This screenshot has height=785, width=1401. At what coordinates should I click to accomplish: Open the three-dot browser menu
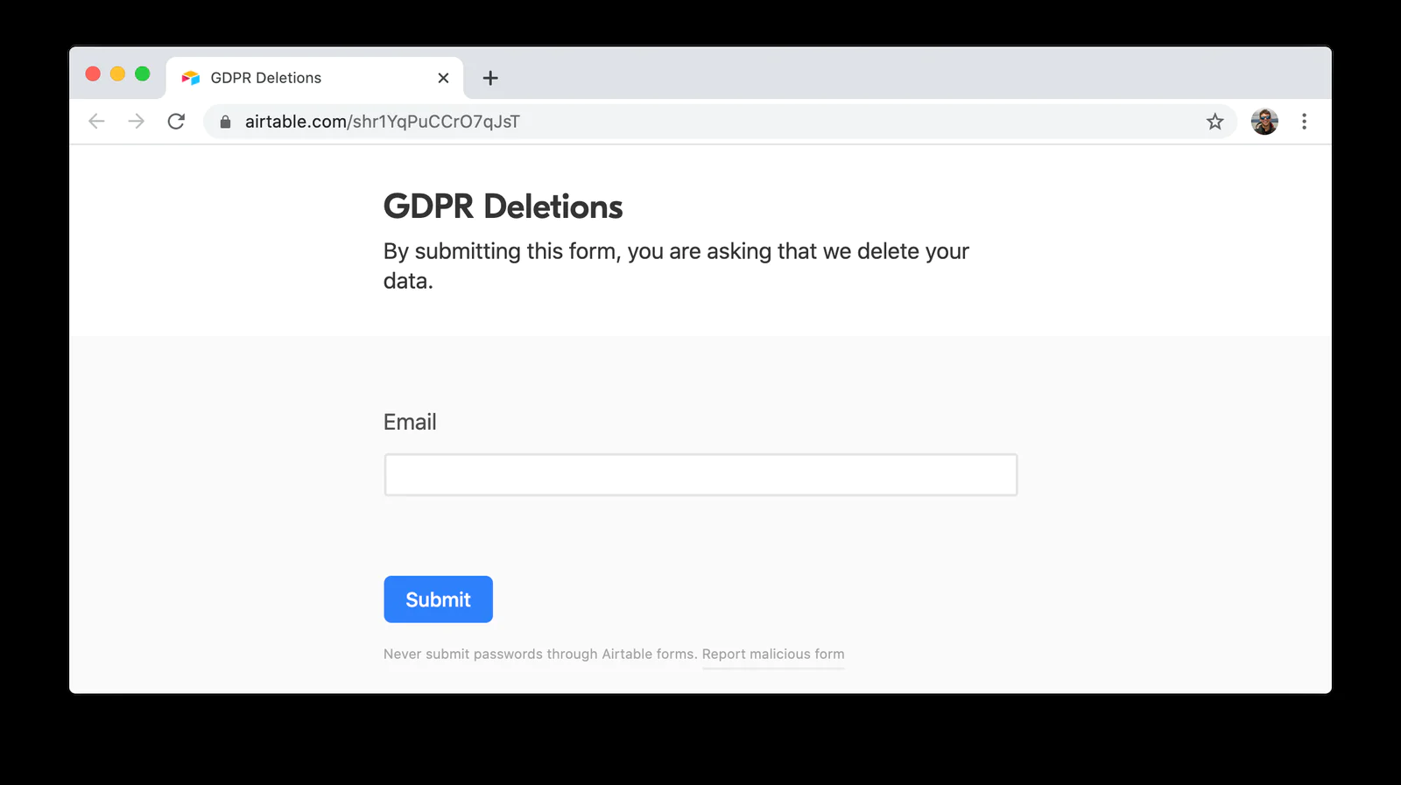[x=1305, y=121]
